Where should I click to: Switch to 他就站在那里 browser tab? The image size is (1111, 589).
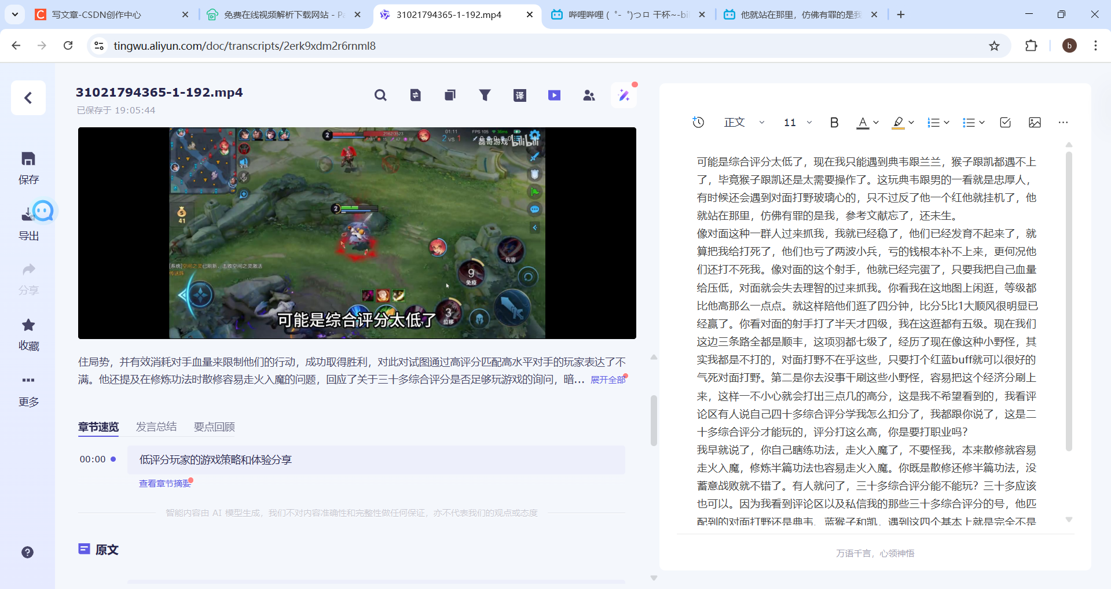(x=801, y=14)
